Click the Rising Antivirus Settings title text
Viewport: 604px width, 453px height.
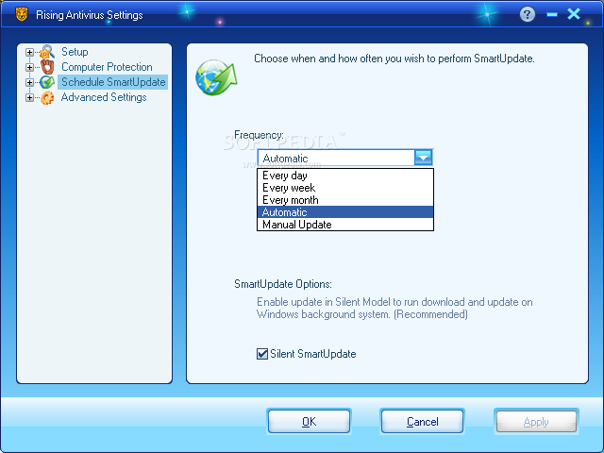point(90,15)
